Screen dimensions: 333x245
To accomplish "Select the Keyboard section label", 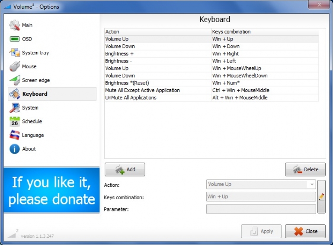I will (x=35, y=94).
